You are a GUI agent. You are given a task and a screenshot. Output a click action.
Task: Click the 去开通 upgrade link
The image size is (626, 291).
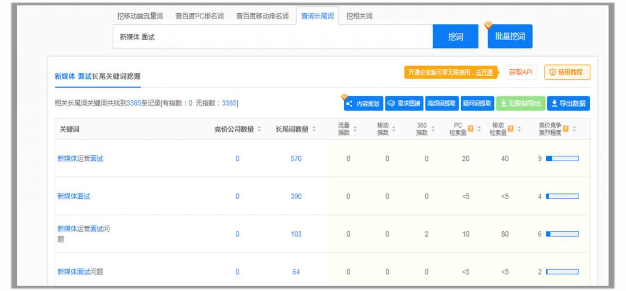pos(484,72)
